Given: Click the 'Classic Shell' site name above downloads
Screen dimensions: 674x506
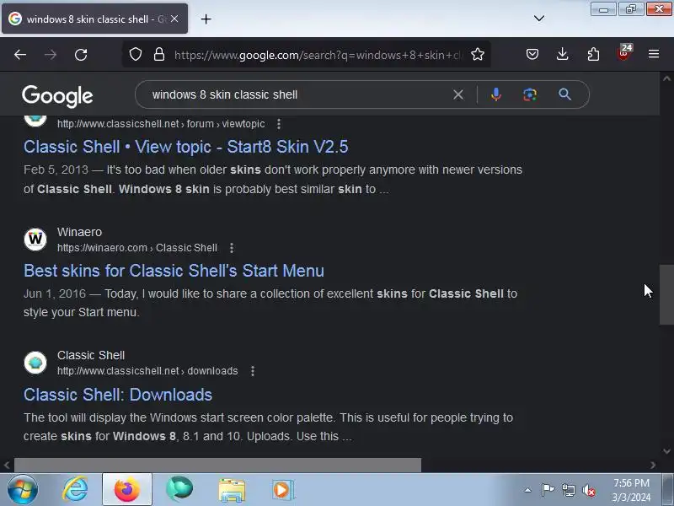Looking at the screenshot, I should (x=91, y=355).
